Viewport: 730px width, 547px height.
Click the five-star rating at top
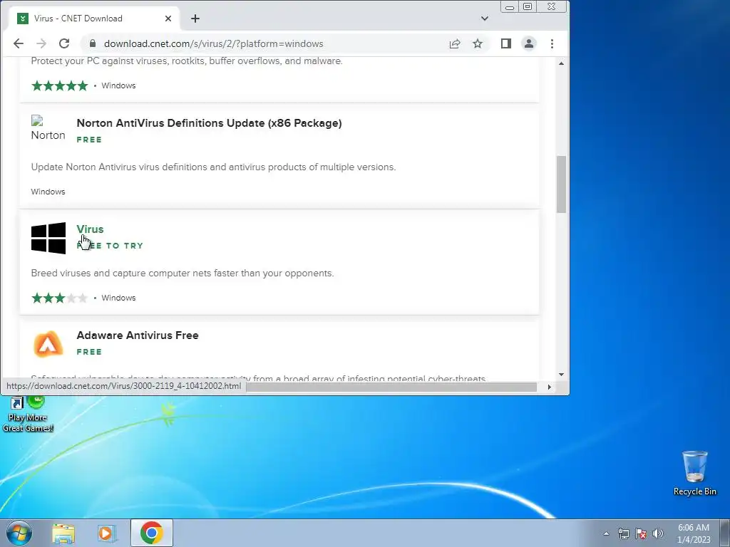pos(59,86)
